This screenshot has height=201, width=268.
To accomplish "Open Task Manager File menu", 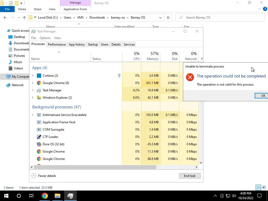I will coord(33,38).
